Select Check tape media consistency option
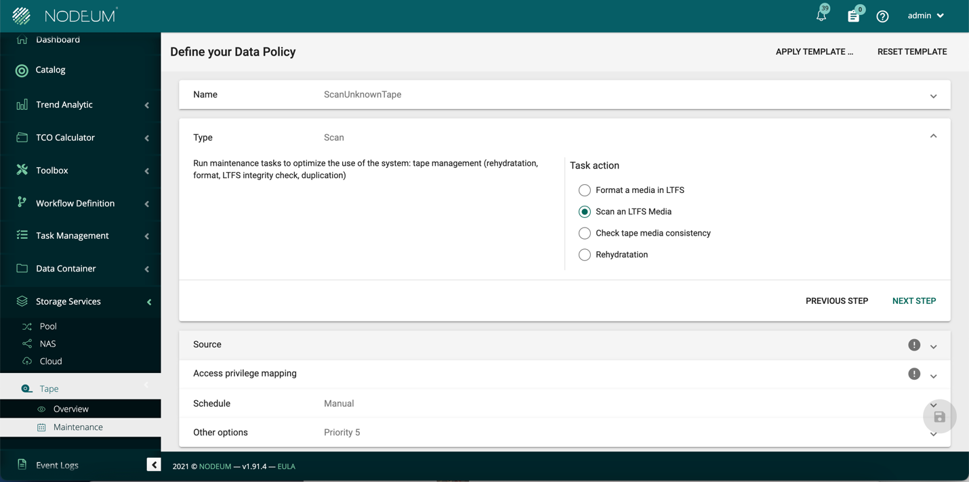The height and width of the screenshot is (482, 969). coord(584,234)
